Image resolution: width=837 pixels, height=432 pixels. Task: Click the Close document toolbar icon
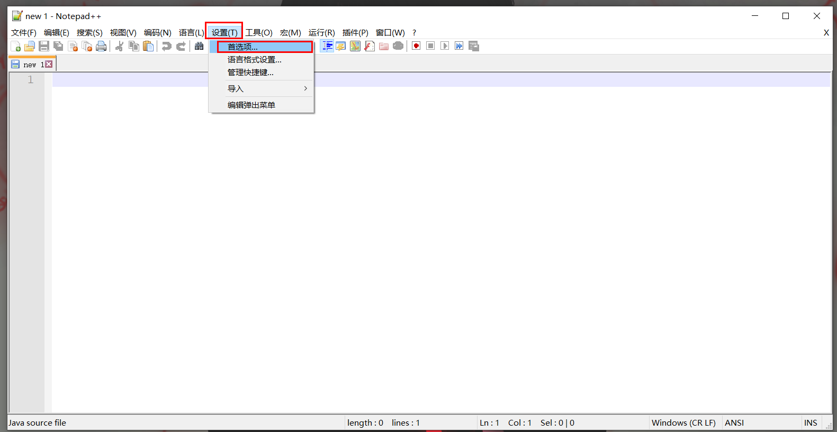[x=73, y=46]
